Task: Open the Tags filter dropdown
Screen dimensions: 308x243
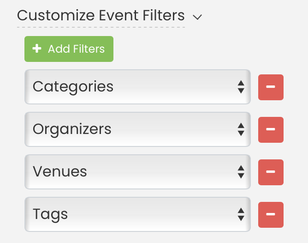Action: point(137,214)
